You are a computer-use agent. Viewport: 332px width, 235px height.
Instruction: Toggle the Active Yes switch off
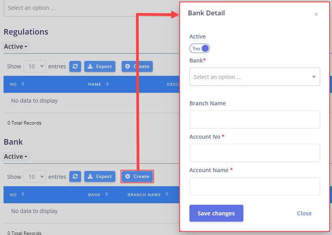[x=200, y=48]
